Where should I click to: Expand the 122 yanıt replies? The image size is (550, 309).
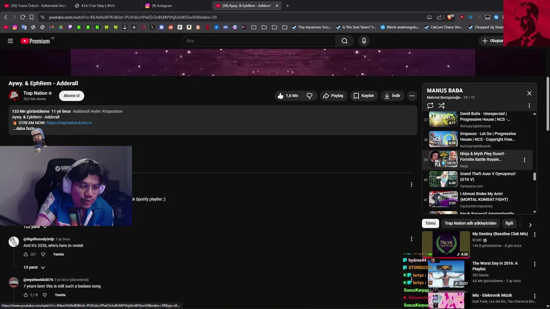pos(35,227)
